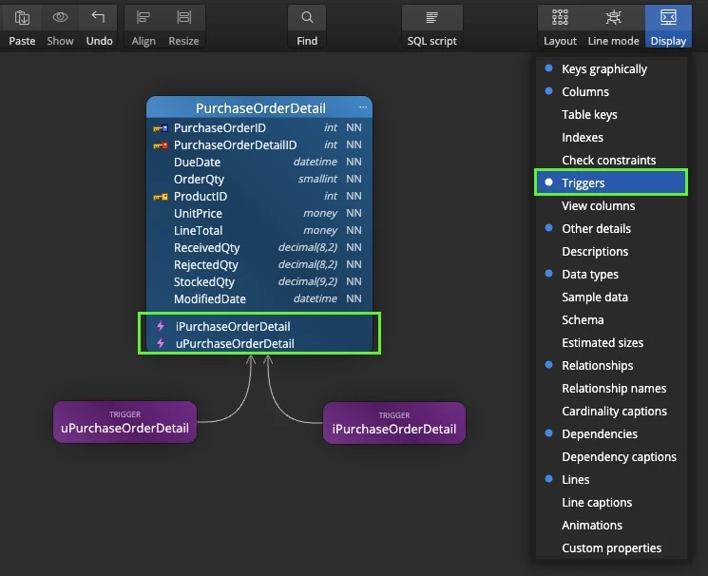
Task: Select the OrderQty column row
Action: pyautogui.click(x=259, y=180)
